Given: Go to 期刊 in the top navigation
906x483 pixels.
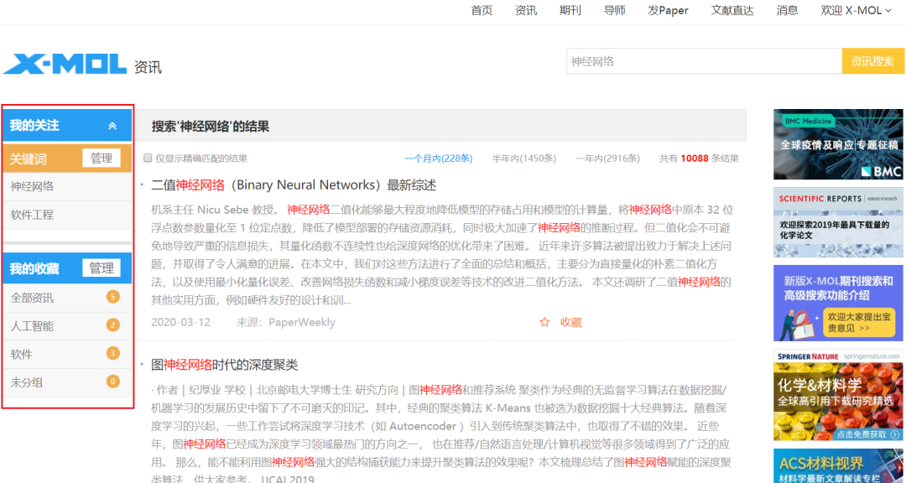Looking at the screenshot, I should pos(570,11).
